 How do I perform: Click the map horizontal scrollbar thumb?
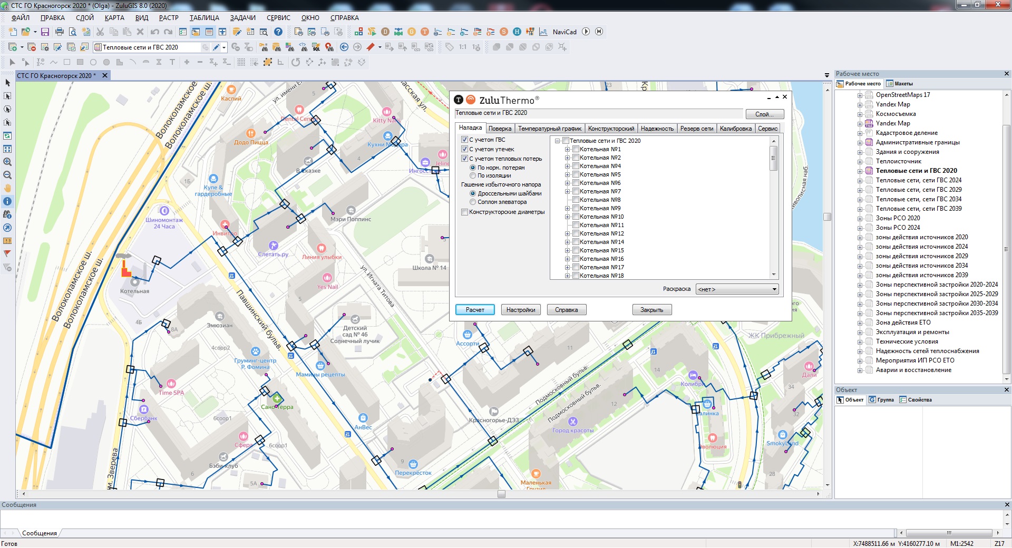click(501, 494)
